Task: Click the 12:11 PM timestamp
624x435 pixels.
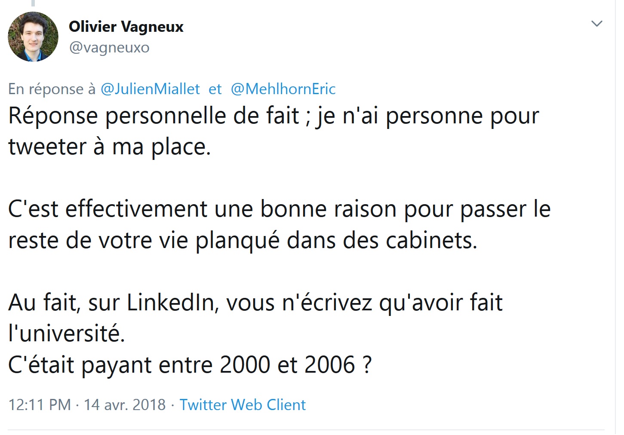Action: pos(40,404)
